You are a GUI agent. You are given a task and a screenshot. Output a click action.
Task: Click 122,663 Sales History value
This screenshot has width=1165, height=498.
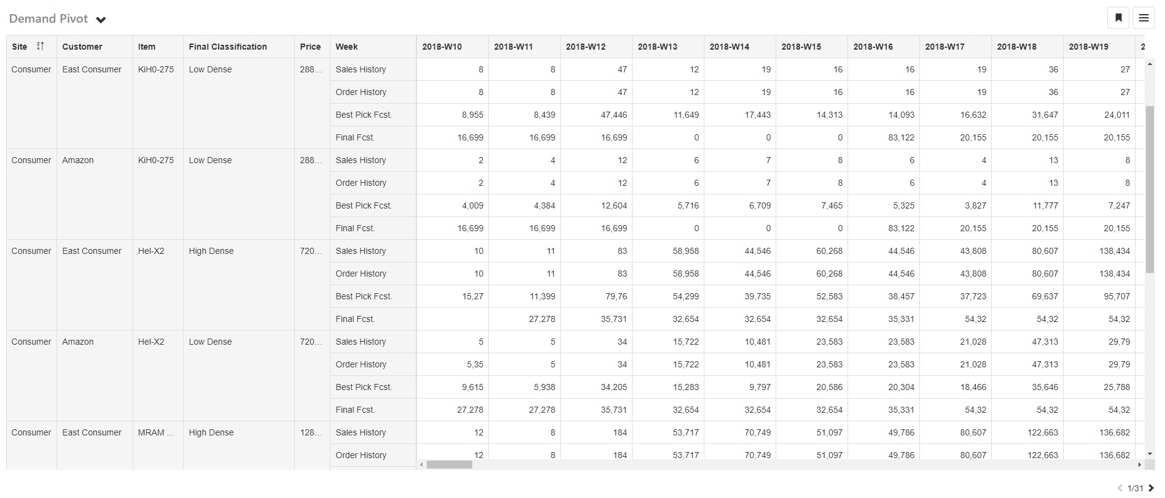1043,432
